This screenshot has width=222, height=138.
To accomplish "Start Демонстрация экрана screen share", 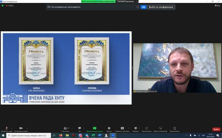I will pos(95,129).
